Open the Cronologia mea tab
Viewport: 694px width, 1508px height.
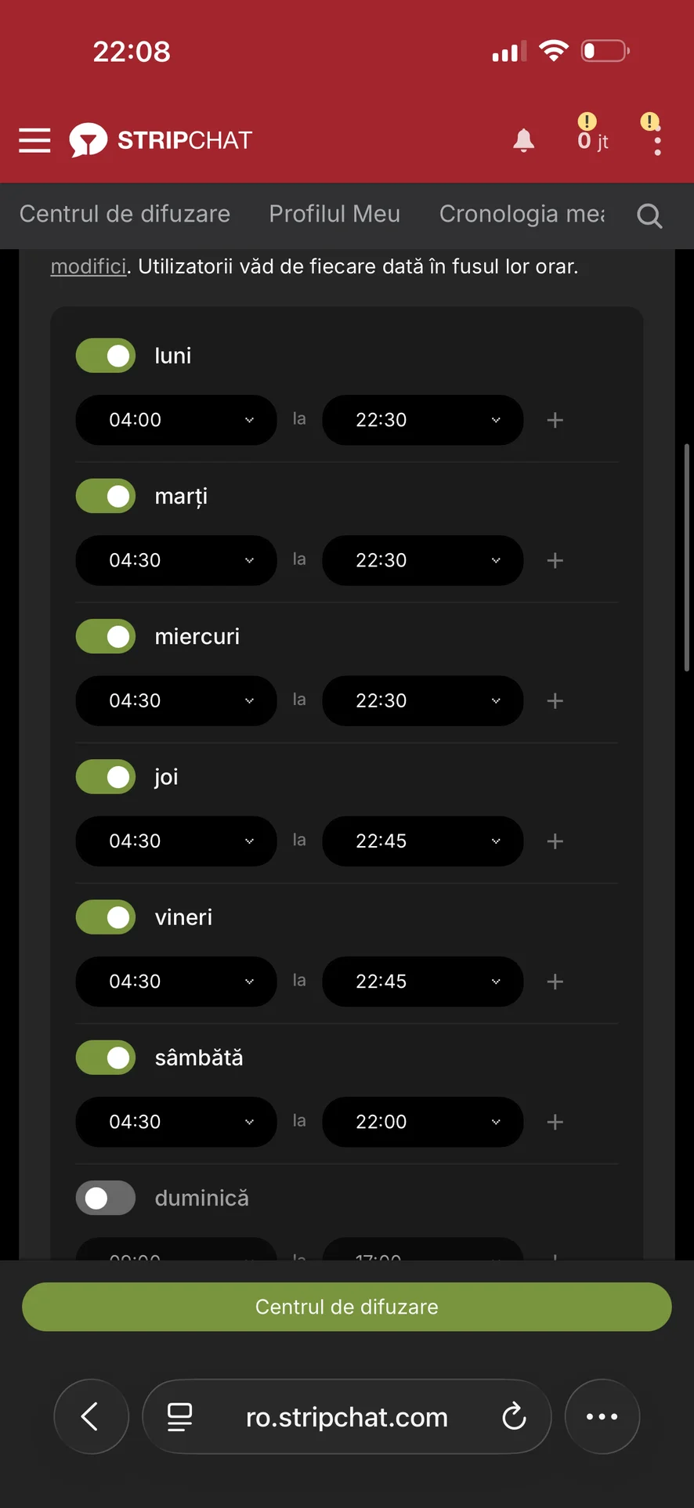(522, 214)
